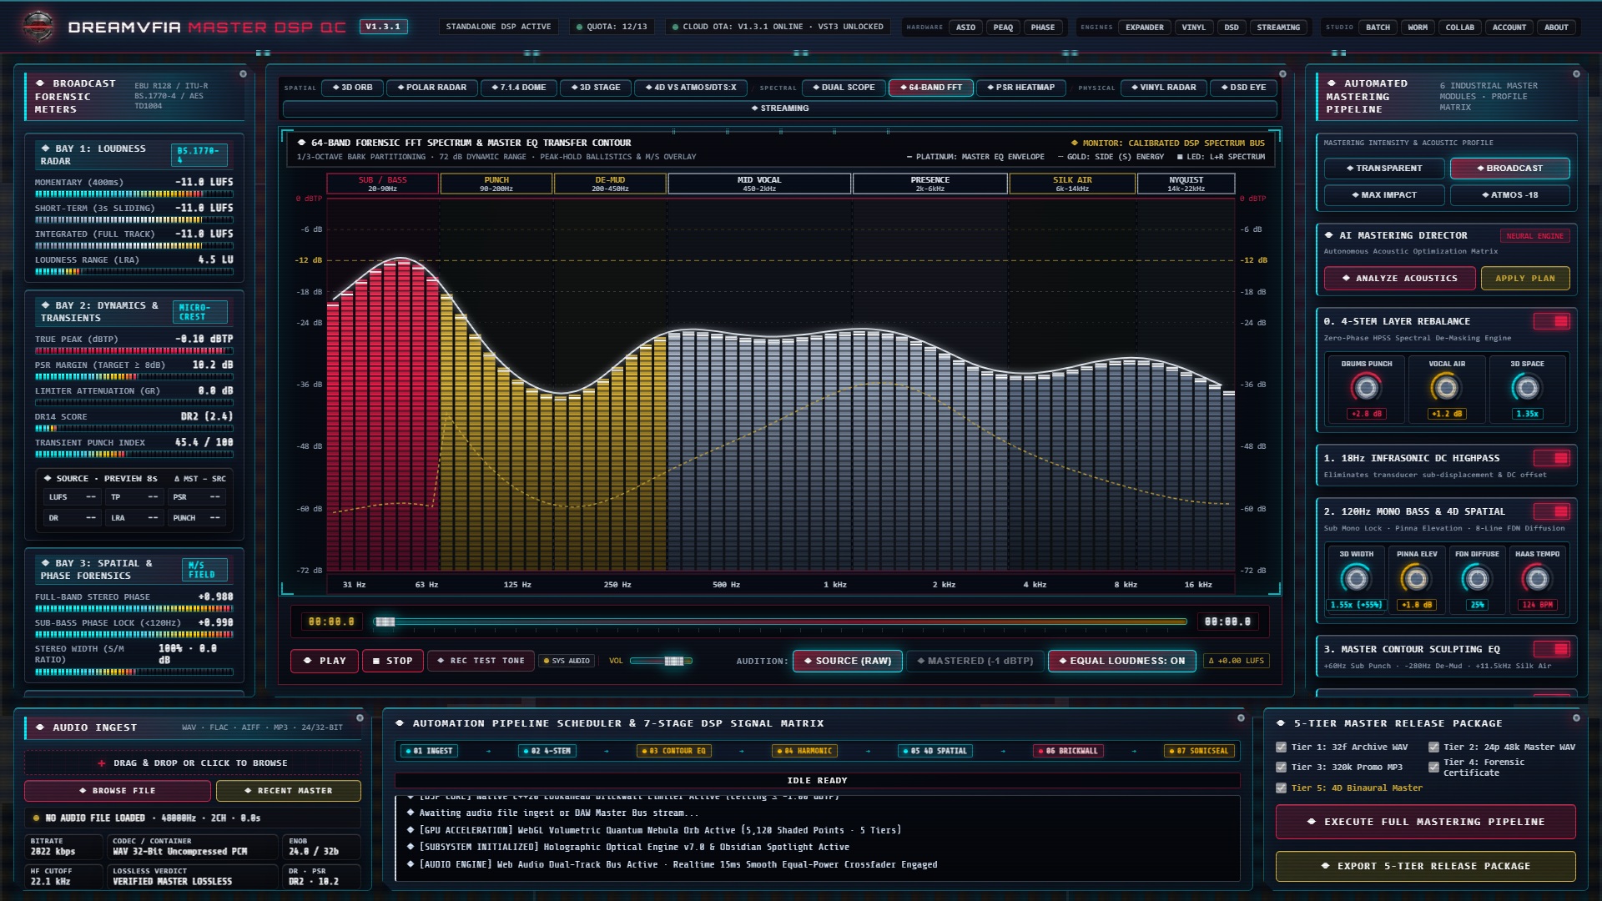Click the Audio Ingest panel corner dot

pos(360,717)
